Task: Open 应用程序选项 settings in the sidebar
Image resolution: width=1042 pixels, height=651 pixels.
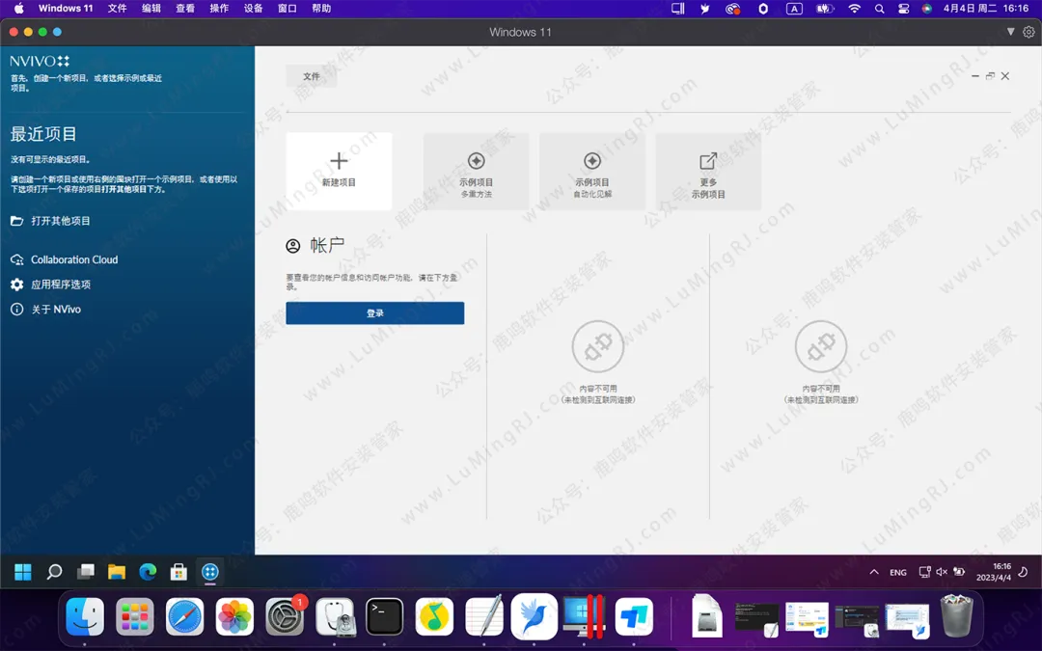Action: pos(60,285)
